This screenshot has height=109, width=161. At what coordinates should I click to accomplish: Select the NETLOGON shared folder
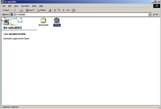click(43, 22)
